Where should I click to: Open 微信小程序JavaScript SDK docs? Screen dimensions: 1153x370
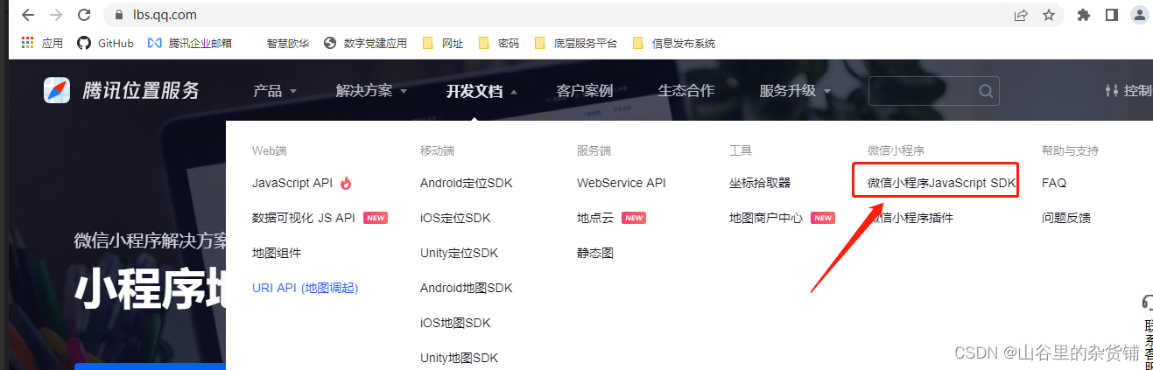942,183
